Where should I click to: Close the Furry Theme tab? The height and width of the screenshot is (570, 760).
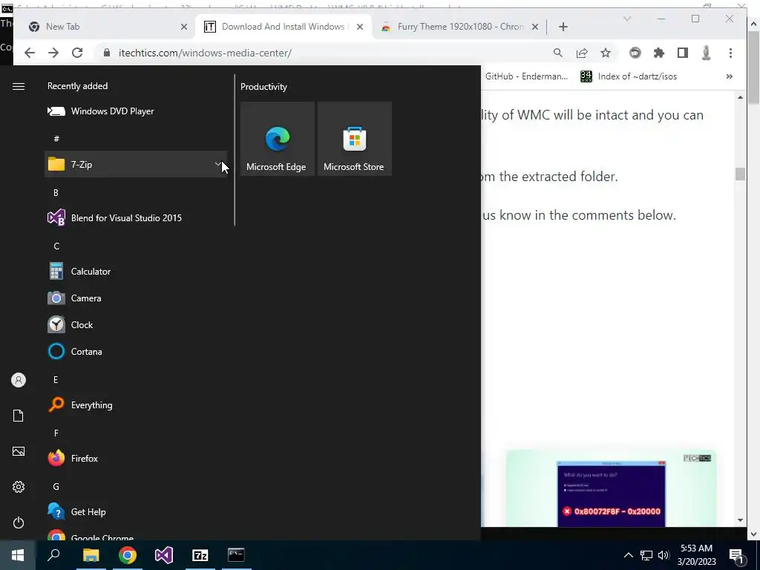point(534,27)
